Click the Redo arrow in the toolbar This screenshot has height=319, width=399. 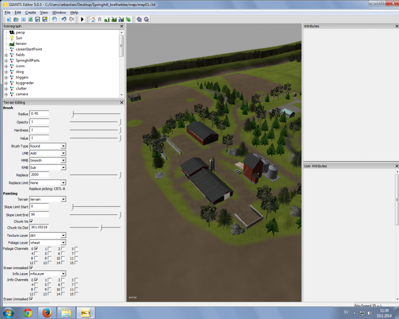point(71,19)
